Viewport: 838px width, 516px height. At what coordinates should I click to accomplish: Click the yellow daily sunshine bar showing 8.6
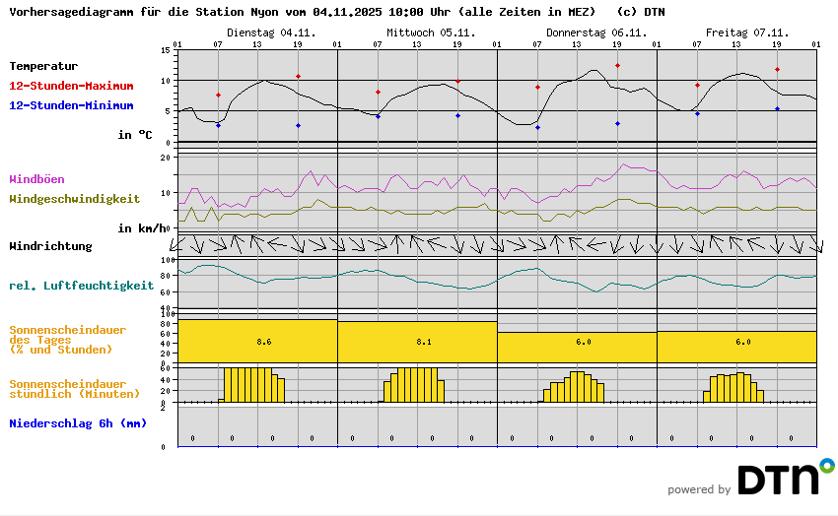pos(257,341)
